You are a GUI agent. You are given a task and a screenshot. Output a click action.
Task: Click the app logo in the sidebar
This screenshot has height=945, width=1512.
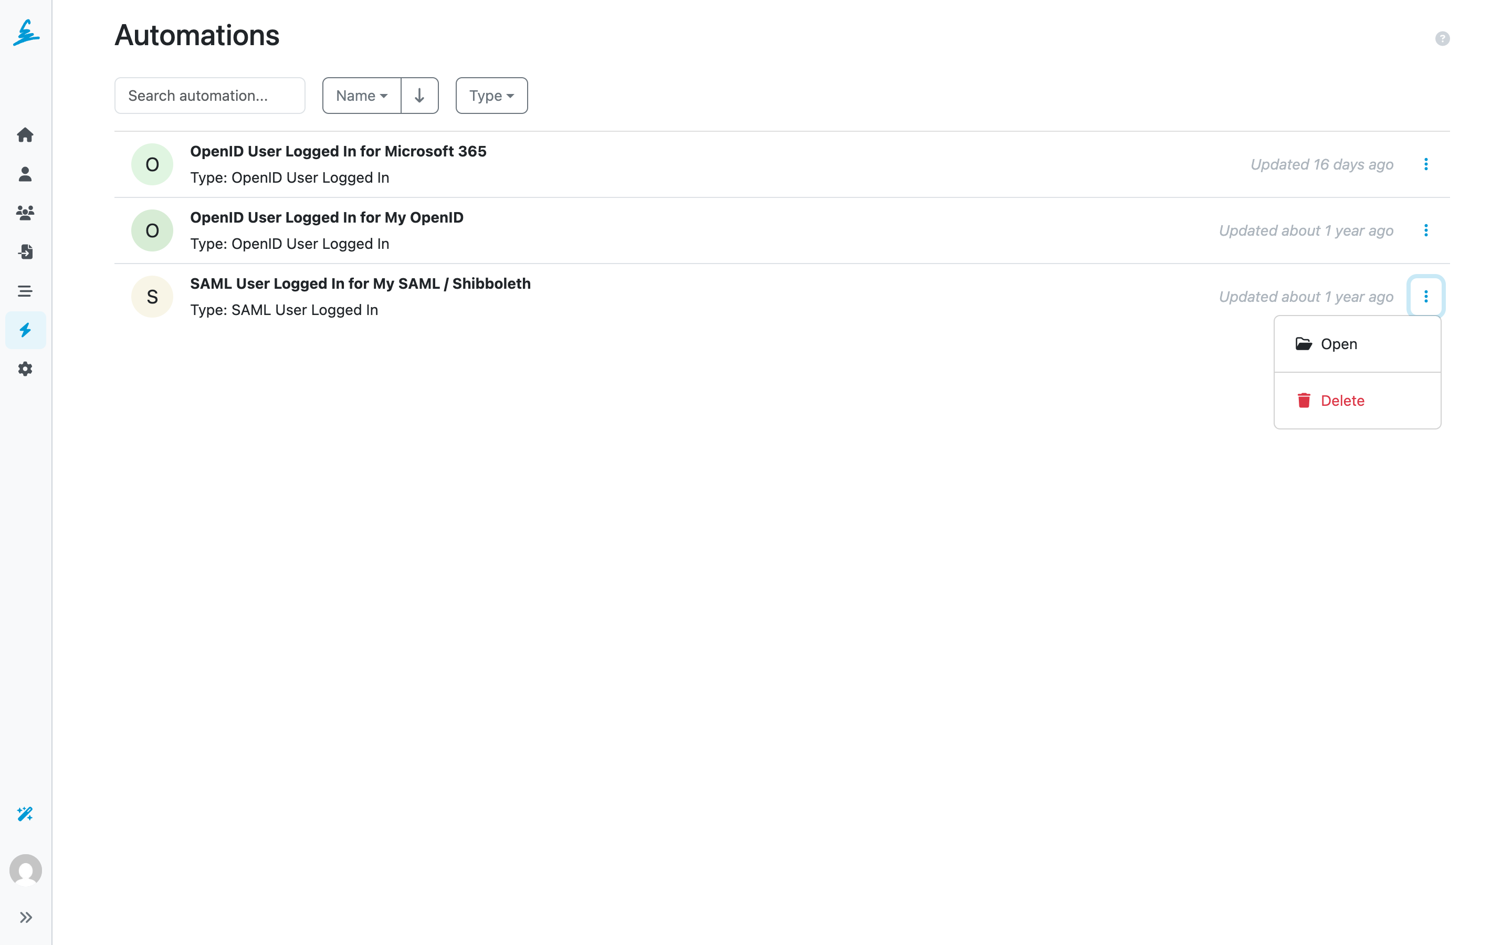[26, 33]
